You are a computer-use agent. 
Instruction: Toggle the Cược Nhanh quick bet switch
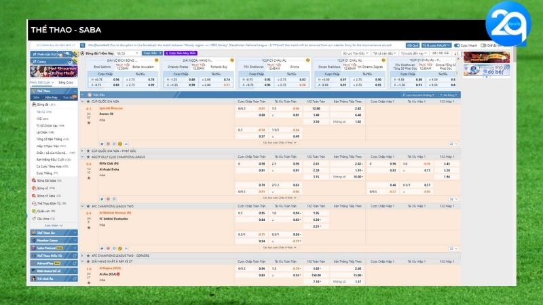[x=457, y=45]
